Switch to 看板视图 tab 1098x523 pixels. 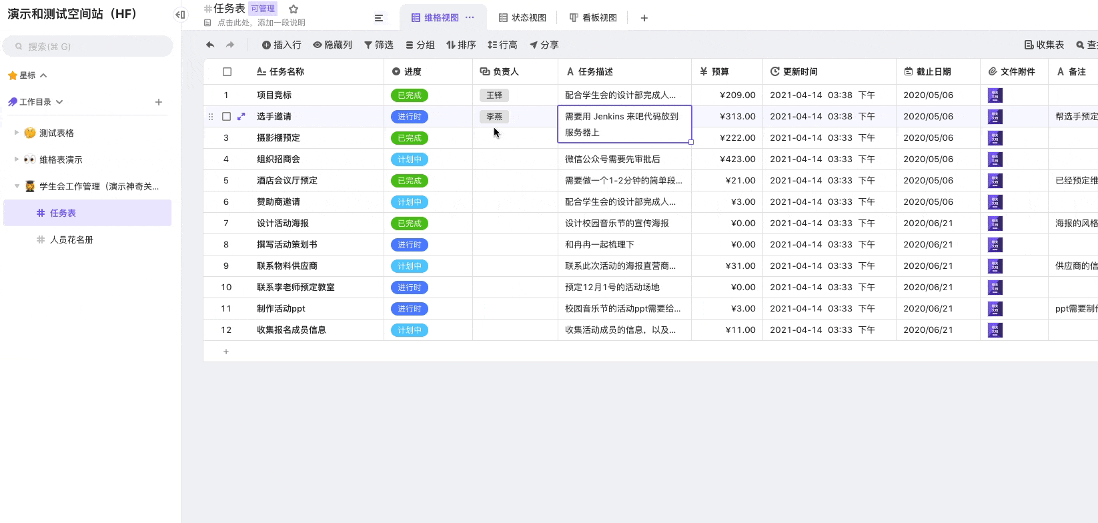click(x=593, y=18)
